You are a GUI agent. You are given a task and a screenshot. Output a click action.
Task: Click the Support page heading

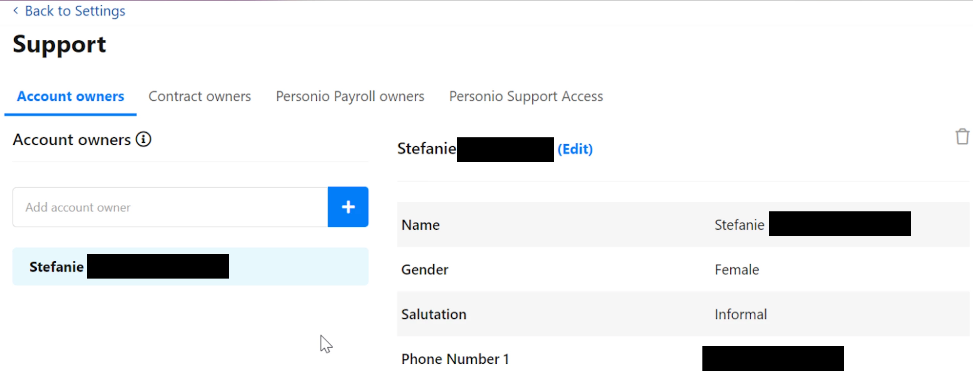(59, 45)
